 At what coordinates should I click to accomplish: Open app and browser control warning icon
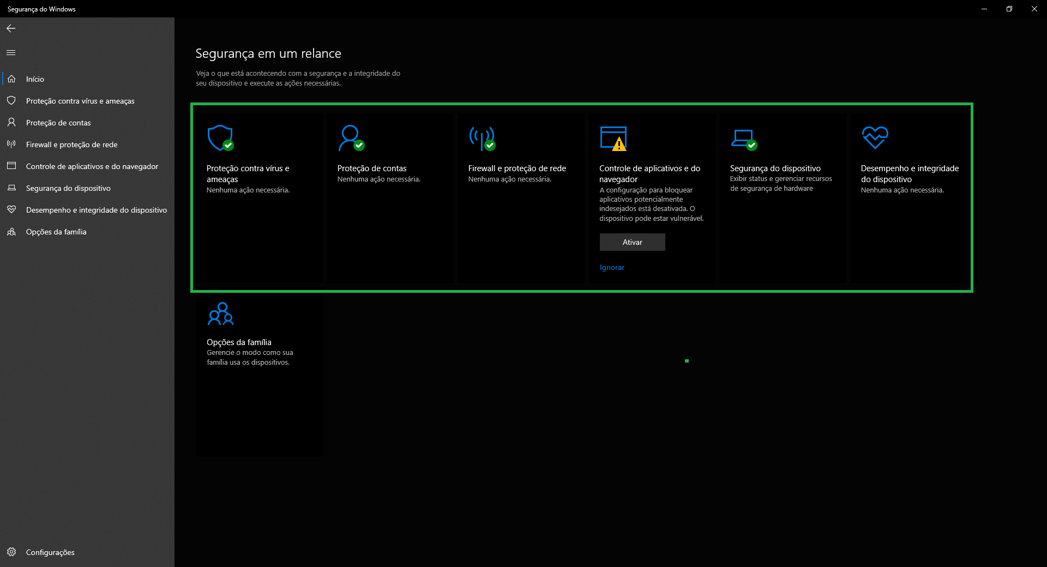[x=613, y=138]
